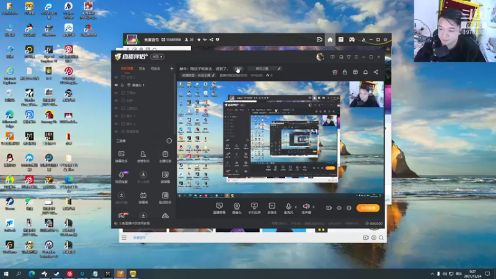Screen dimensions: 496x279
Task: Edit the stream category via its pencil button
Action: (x=213, y=75)
